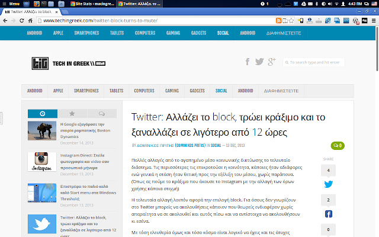Click the reader book icon in address bar
379x237 pixels.
285,21
